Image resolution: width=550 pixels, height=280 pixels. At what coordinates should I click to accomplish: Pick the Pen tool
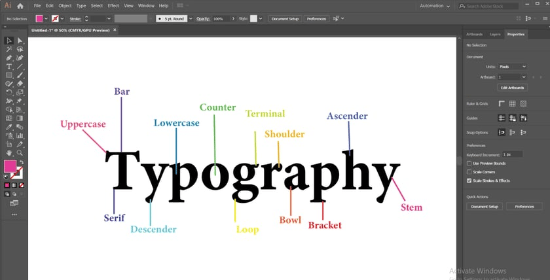(x=9, y=58)
